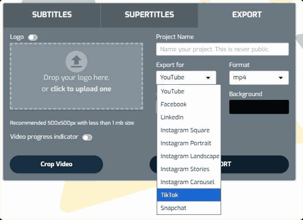Toggle the Logo switch
This screenshot has height=220, width=303.
coord(33,37)
